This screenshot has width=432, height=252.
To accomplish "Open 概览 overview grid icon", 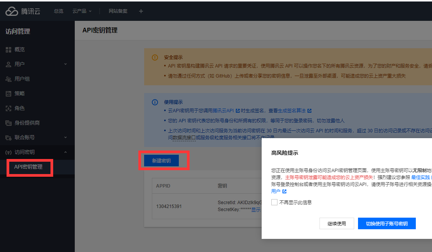I will (8, 50).
